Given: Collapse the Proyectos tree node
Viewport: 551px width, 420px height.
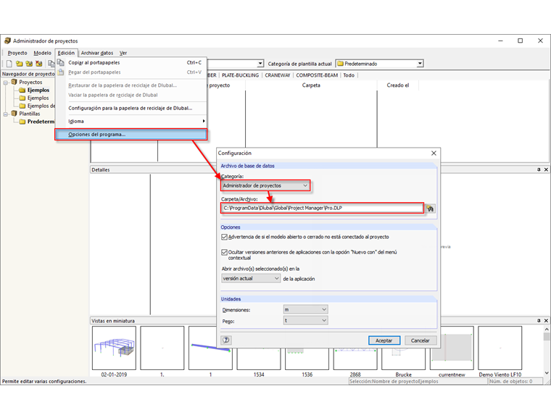Looking at the screenshot, I should [x=6, y=83].
